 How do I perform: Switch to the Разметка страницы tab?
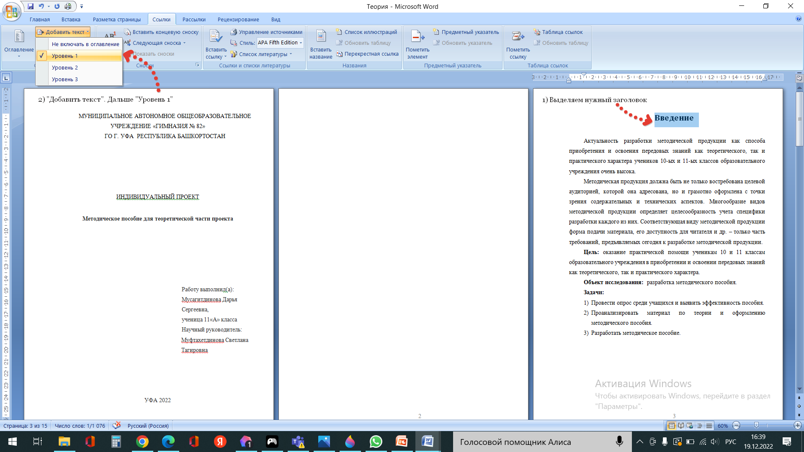tap(116, 19)
